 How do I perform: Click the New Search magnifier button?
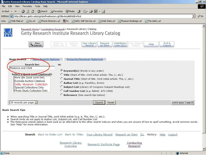(36, 44)
